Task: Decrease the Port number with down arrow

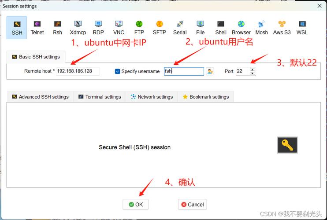Action: (x=253, y=73)
